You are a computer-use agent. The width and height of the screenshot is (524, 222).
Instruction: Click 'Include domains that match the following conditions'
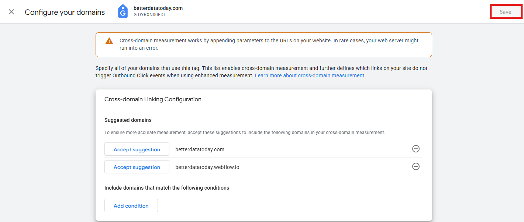pos(167,188)
